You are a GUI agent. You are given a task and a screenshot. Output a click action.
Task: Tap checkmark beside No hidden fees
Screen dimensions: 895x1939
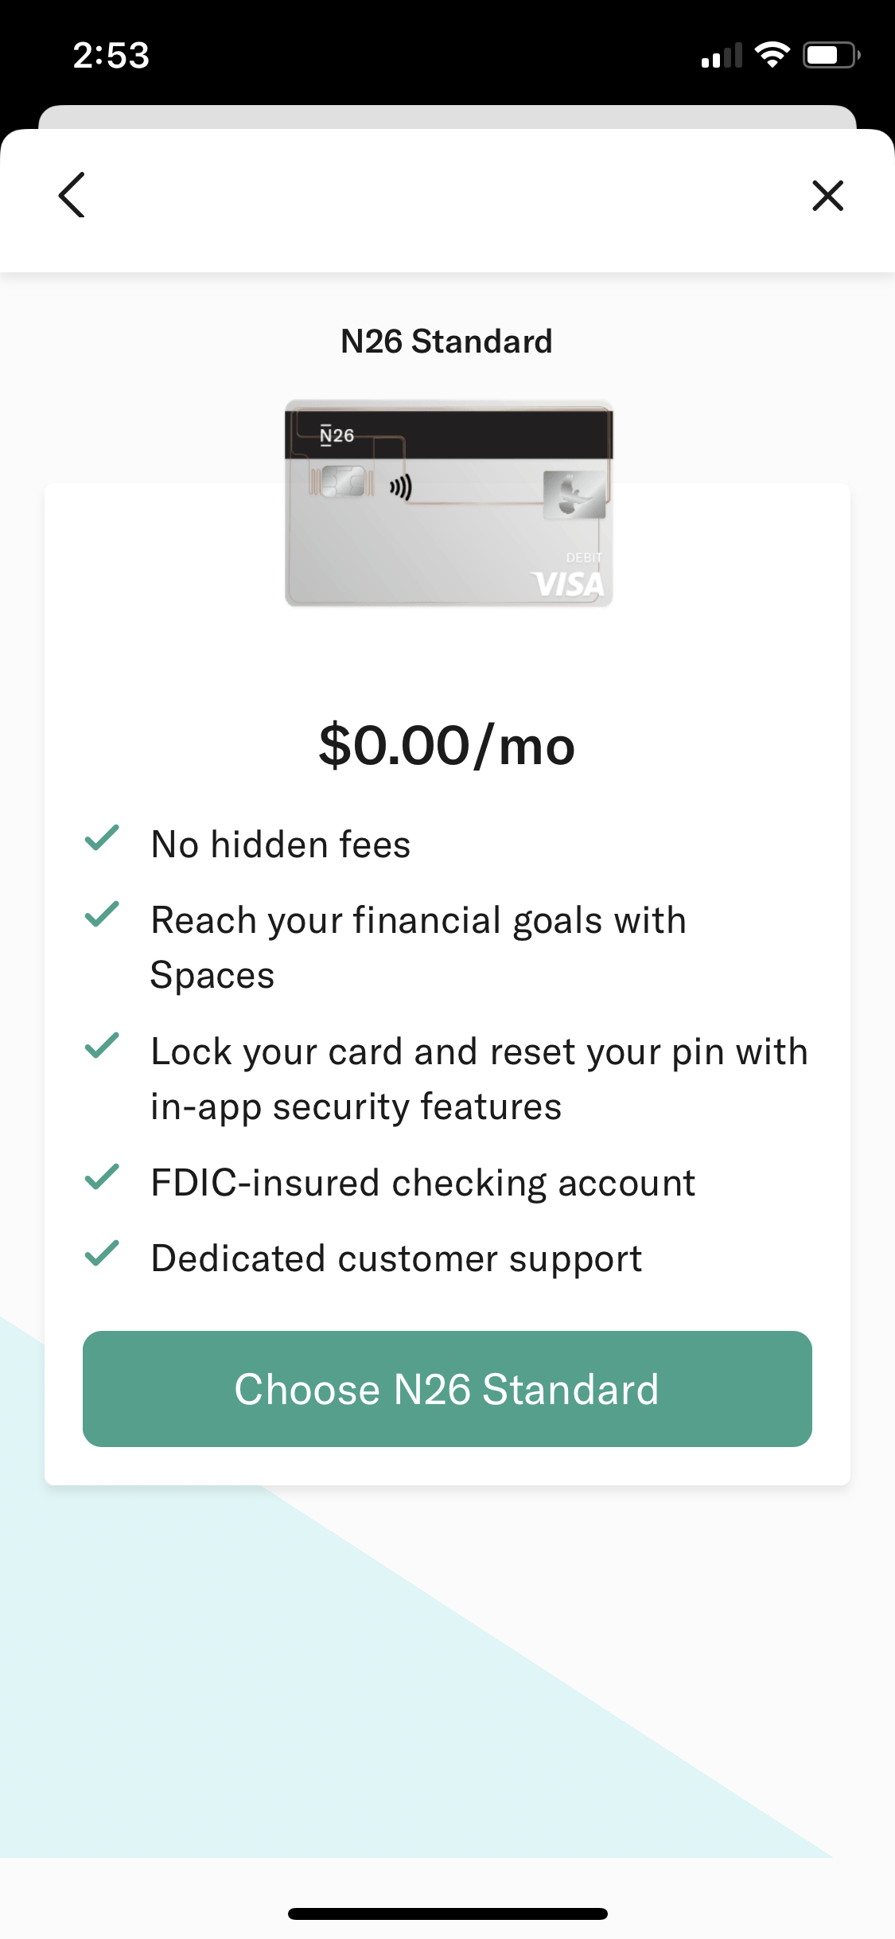(102, 838)
